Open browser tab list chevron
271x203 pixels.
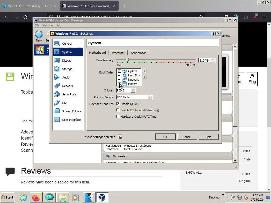(x=241, y=6)
